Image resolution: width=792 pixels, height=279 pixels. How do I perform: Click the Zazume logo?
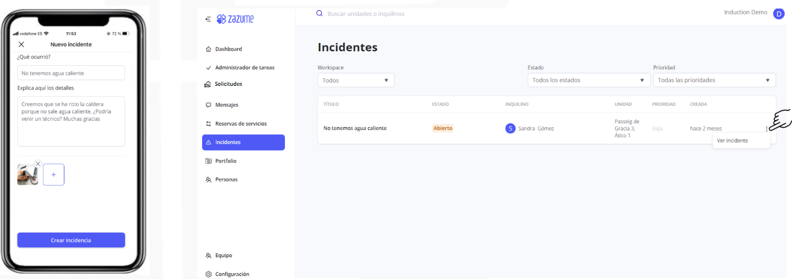pos(235,19)
